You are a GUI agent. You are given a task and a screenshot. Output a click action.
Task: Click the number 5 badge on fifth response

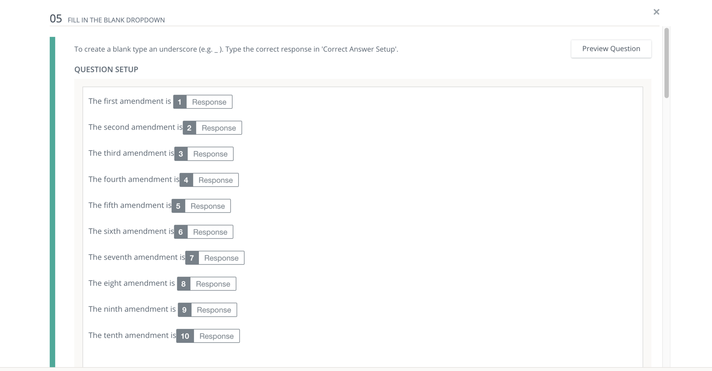coord(178,206)
